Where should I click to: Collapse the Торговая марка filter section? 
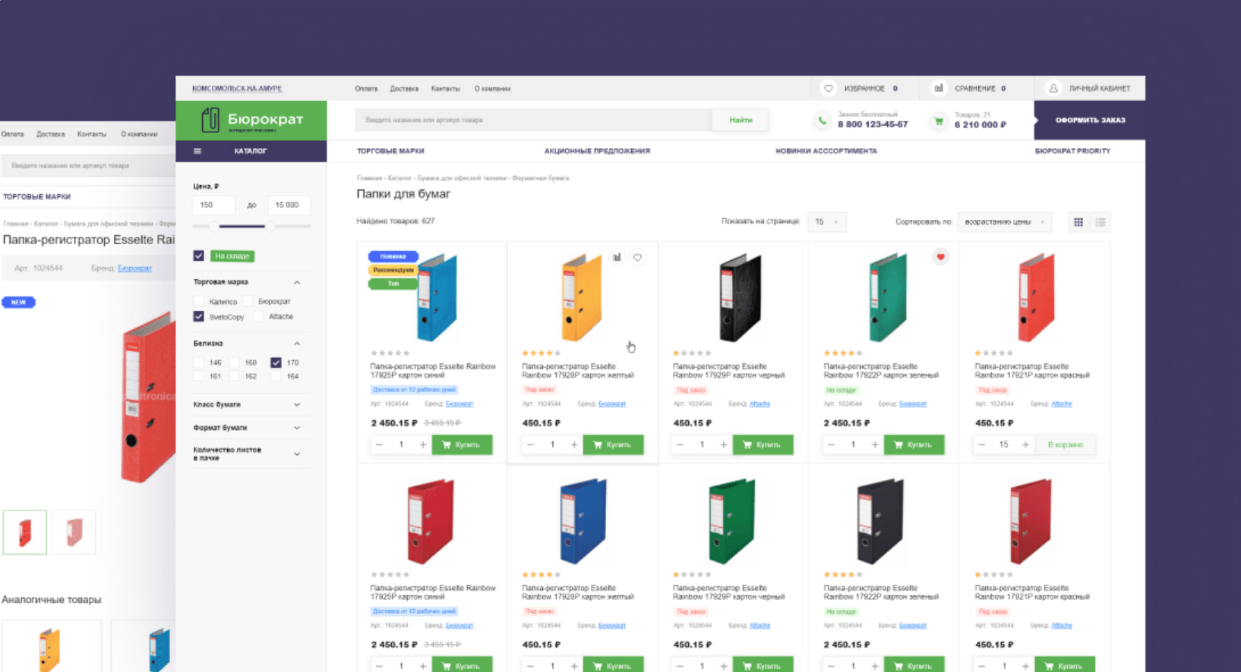click(x=297, y=282)
